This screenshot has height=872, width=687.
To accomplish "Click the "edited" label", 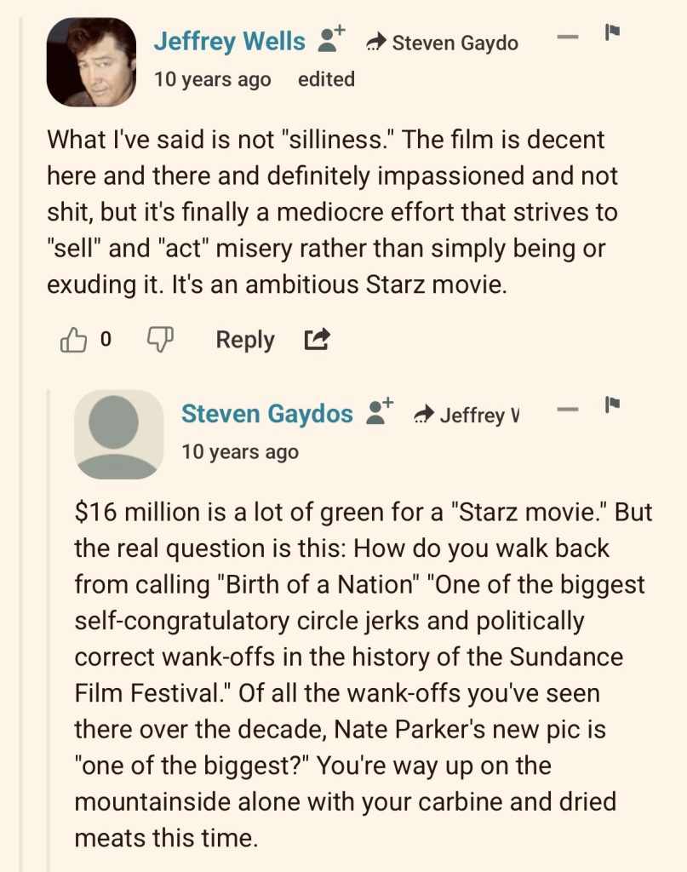I will point(327,79).
